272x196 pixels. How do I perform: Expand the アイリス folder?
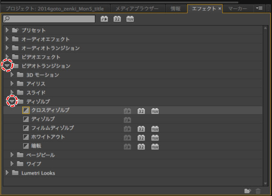12,83
